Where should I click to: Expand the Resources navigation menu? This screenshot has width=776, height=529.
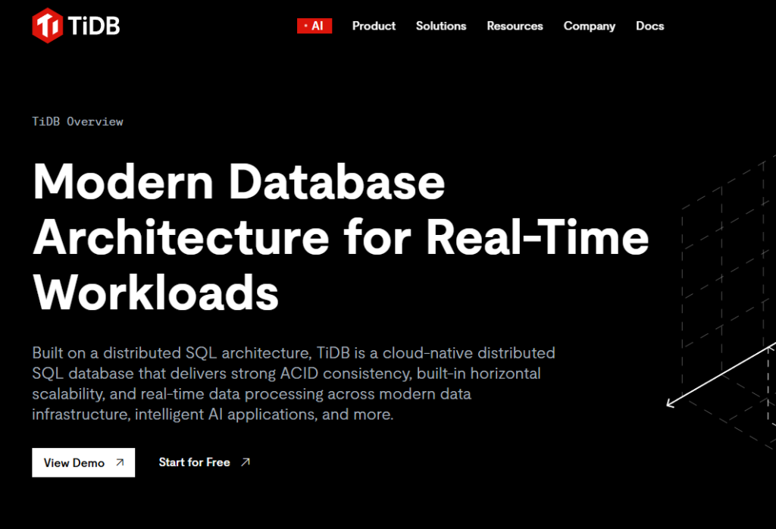(x=515, y=26)
